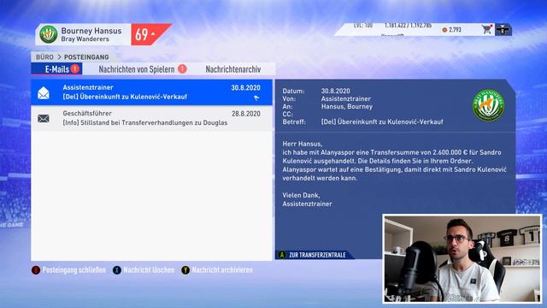Click the POSTEINGANG breadcrumb
547x308 pixels.
pos(86,57)
